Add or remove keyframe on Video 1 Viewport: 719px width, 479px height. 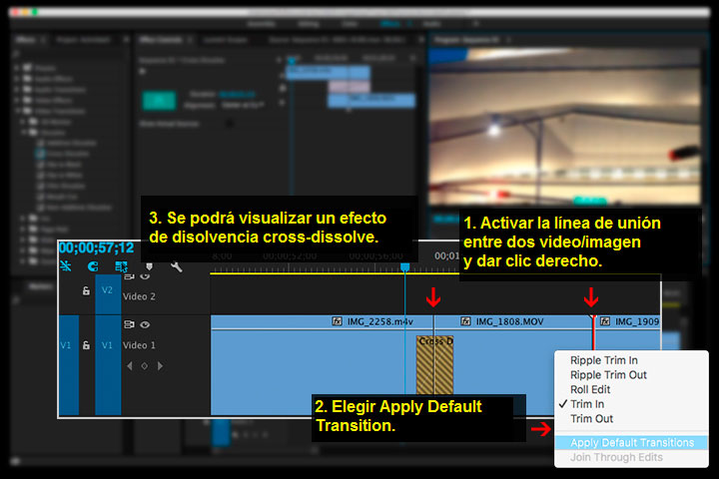(145, 366)
